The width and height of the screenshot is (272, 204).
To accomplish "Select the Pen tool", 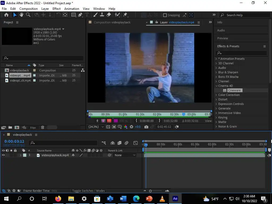I will 80,15.
